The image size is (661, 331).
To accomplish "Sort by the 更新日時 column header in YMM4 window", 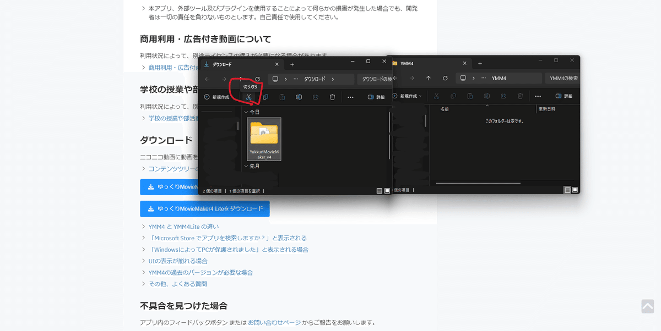I will pyautogui.click(x=546, y=109).
